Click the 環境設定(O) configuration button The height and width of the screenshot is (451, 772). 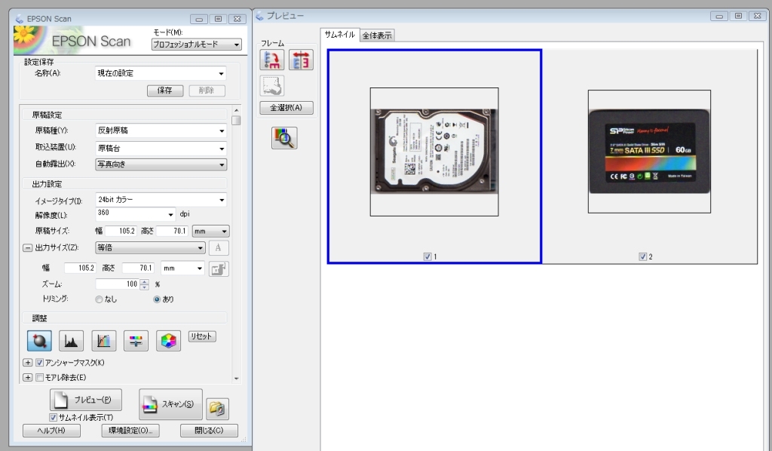coord(130,431)
